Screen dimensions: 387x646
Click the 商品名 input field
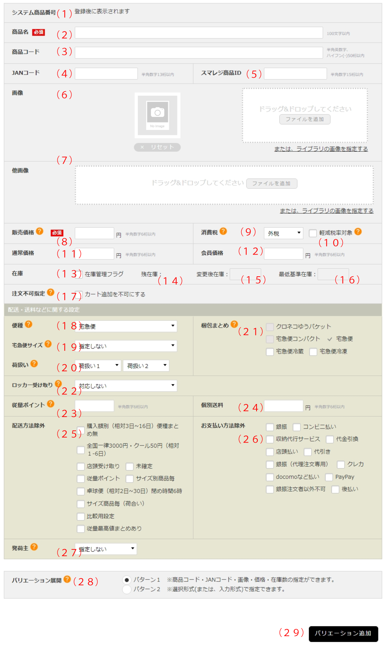[x=199, y=33]
